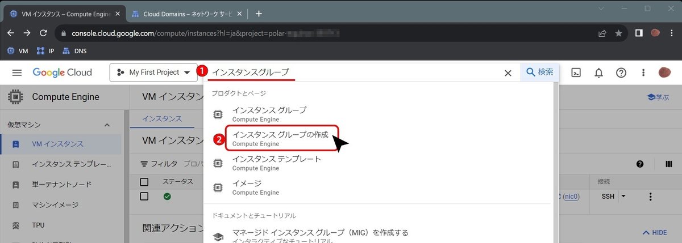The image size is (682, 243).
Task: Open the VM bookmark
Action: click(17, 51)
